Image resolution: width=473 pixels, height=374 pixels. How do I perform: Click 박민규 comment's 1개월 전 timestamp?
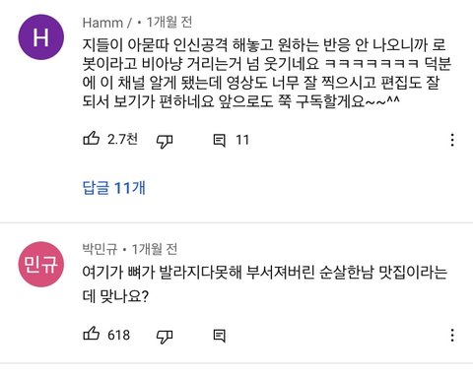(x=155, y=250)
